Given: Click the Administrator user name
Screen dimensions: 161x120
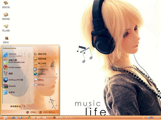Looking at the screenshot, I should [10, 48].
